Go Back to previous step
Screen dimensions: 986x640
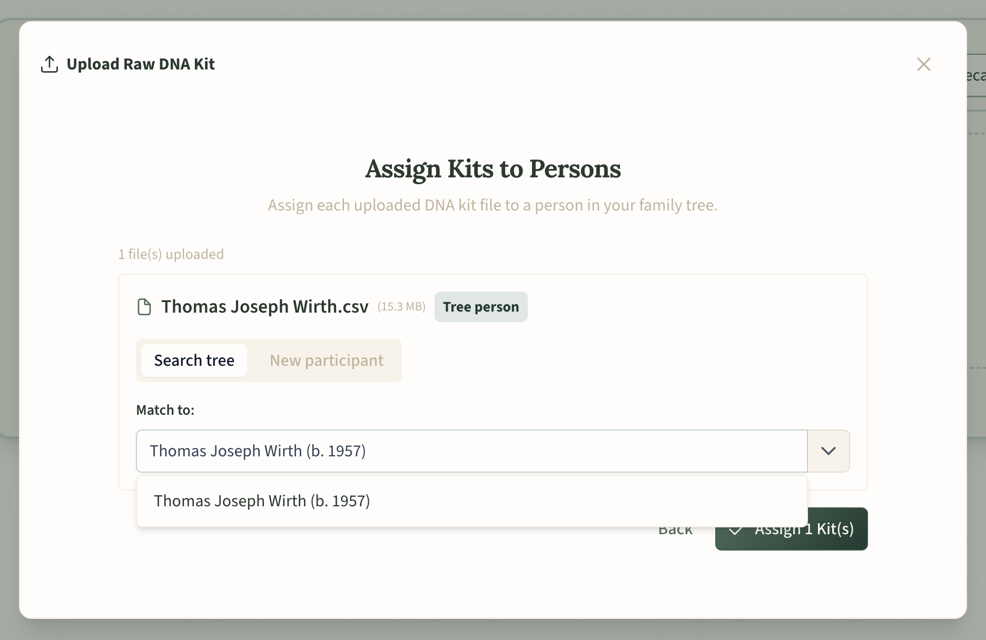pos(675,531)
